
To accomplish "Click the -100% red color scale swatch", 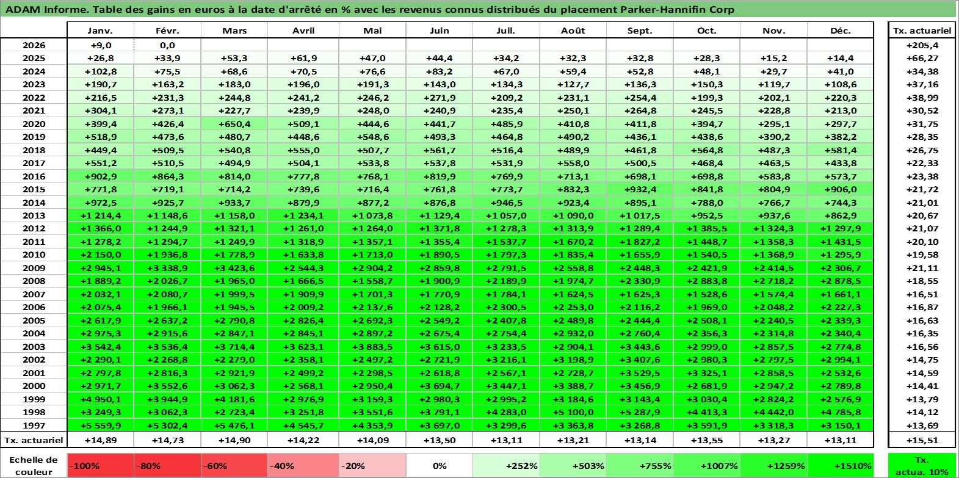I will 100,465.
